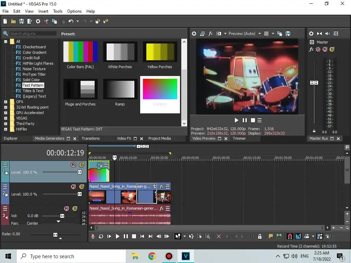
Task: Solo video track 2
Action: click(82, 187)
